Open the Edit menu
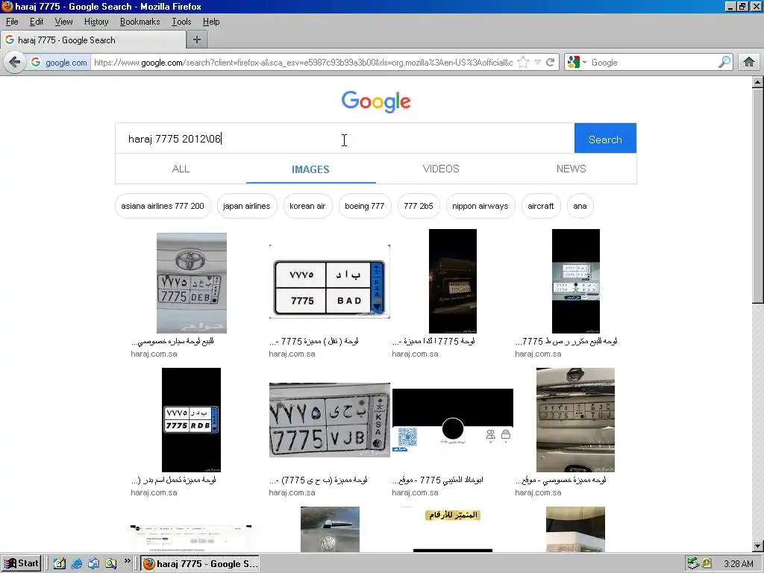Screen dimensions: 764x573 37,22
